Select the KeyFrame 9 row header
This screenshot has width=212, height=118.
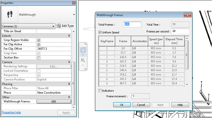(107, 83)
